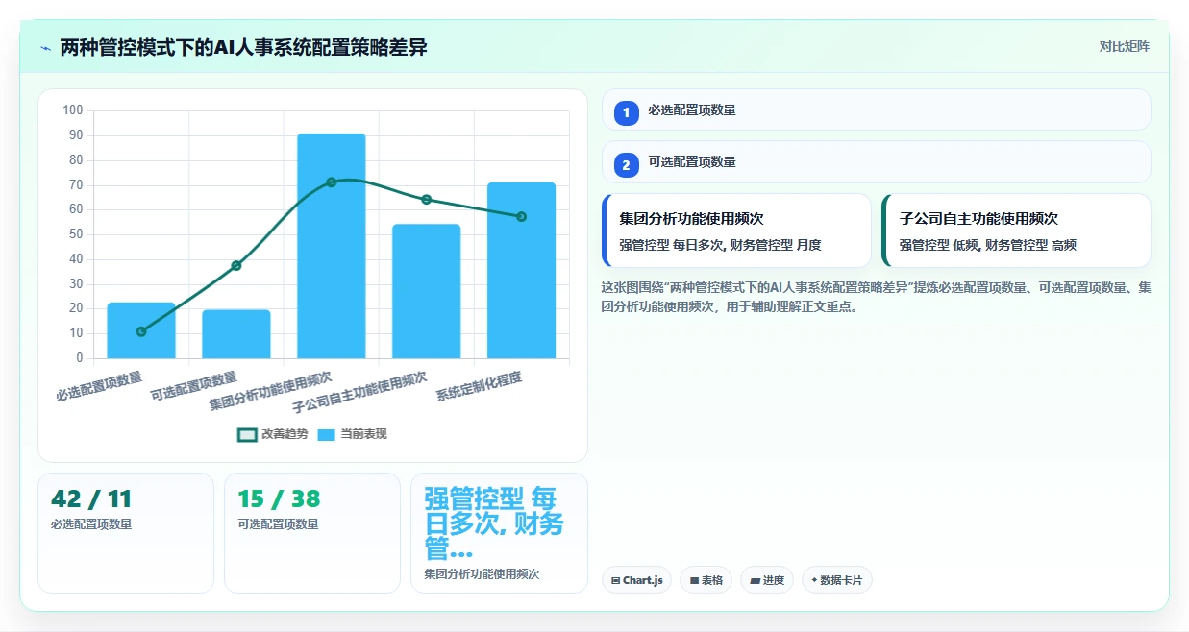Image resolution: width=1189 pixels, height=632 pixels.
Task: Toggle the 当前表现 legend entry
Action: point(353,434)
